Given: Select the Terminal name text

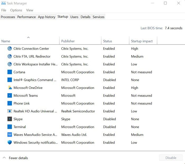Looking at the screenshot, I should pyautogui.click(x=20, y=127).
